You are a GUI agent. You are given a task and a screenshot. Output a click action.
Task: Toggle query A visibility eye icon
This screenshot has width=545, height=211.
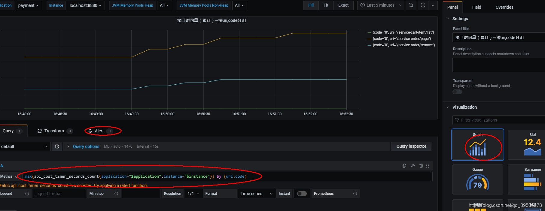tap(413, 166)
